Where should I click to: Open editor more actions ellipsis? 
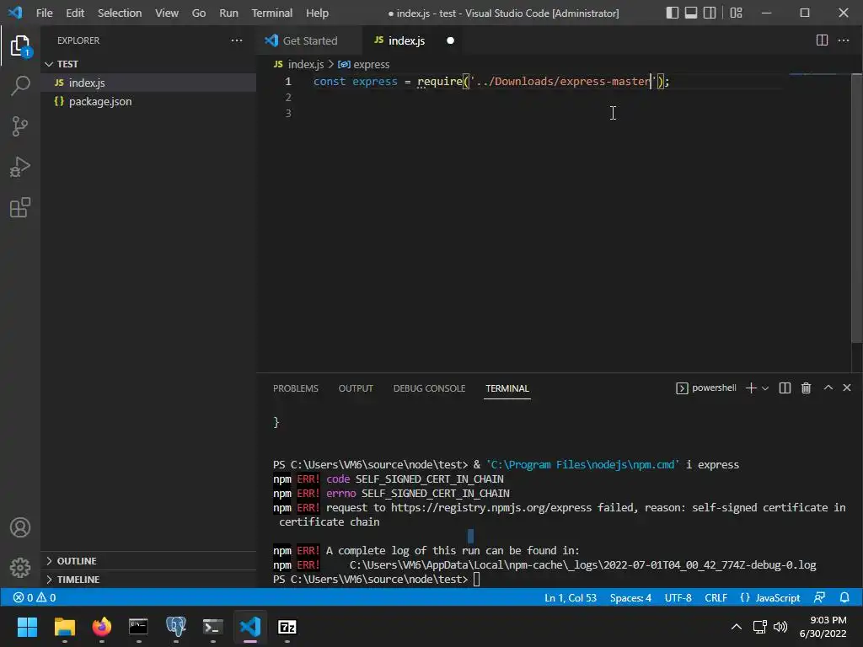tap(843, 40)
